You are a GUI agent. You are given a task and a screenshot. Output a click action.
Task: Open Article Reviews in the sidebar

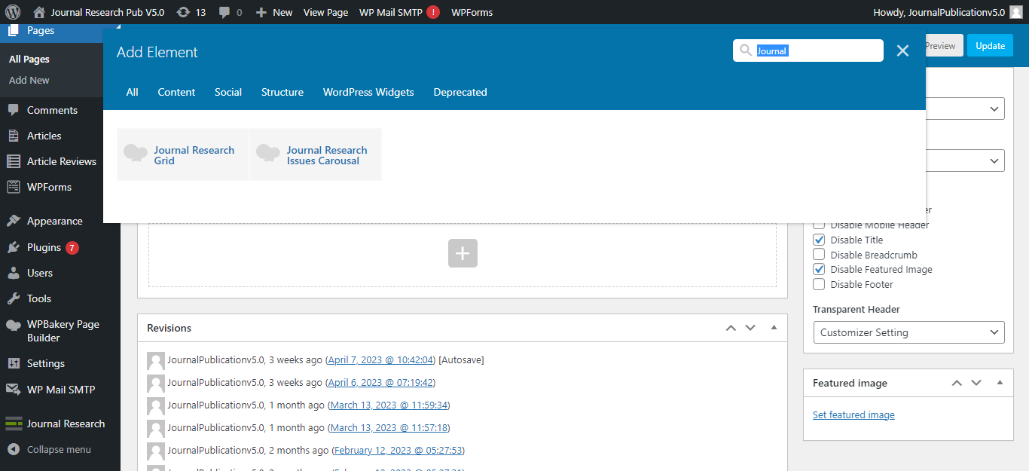point(62,161)
